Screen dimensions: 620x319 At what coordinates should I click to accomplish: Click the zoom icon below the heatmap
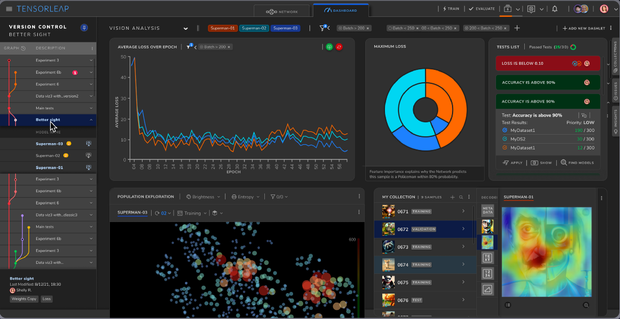tap(586, 305)
